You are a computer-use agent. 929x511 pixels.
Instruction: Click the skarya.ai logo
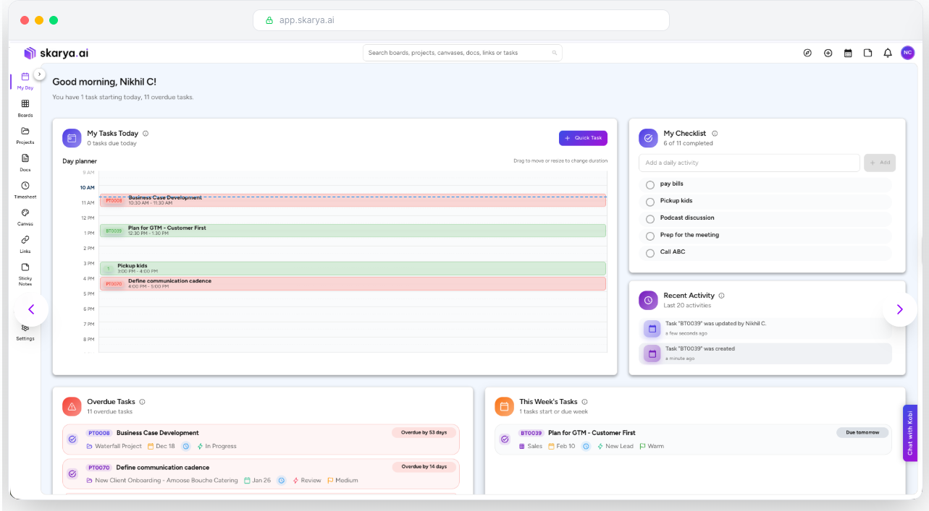(x=56, y=53)
